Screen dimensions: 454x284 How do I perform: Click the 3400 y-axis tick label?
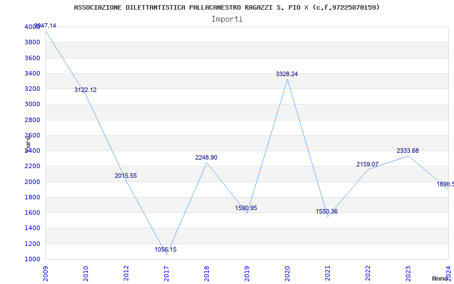[32, 73]
